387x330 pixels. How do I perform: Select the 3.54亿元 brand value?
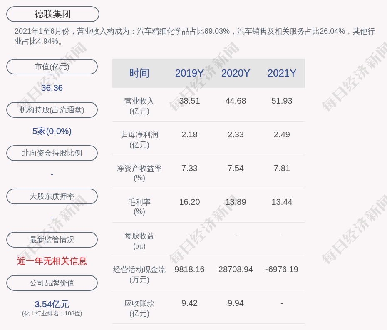(x=52, y=304)
